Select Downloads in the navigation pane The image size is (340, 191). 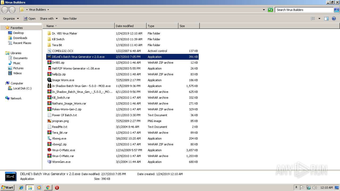point(20,38)
